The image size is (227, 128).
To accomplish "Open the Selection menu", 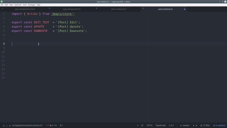I will coord(18,5).
